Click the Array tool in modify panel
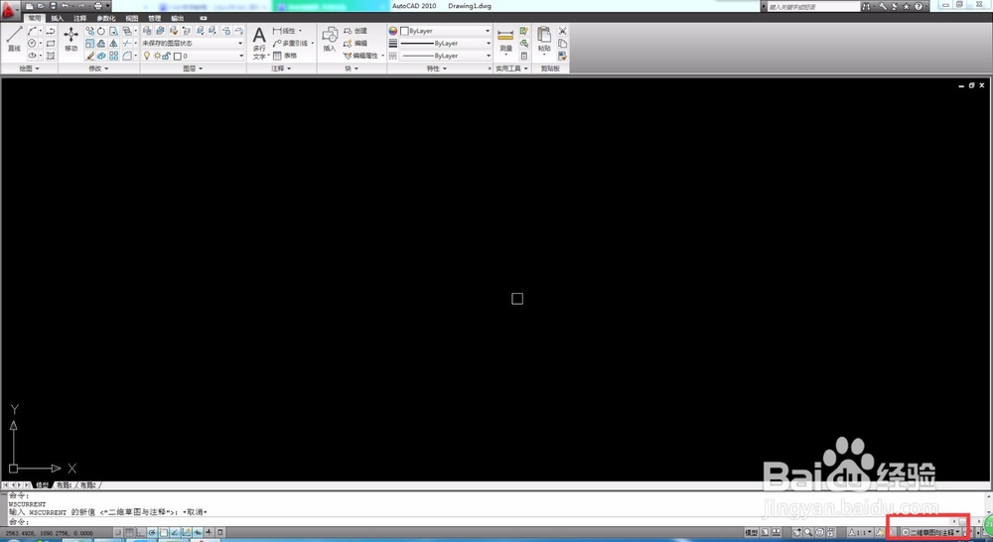The height and width of the screenshot is (542, 993). 113,56
